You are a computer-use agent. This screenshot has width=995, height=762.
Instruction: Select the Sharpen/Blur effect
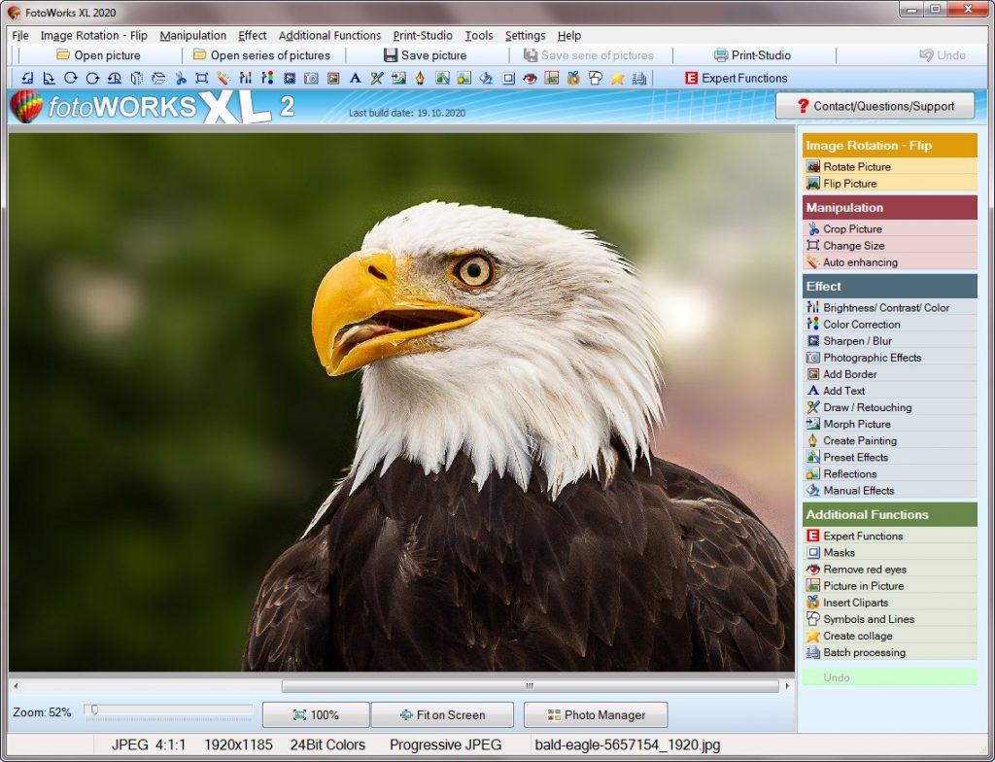click(x=860, y=340)
